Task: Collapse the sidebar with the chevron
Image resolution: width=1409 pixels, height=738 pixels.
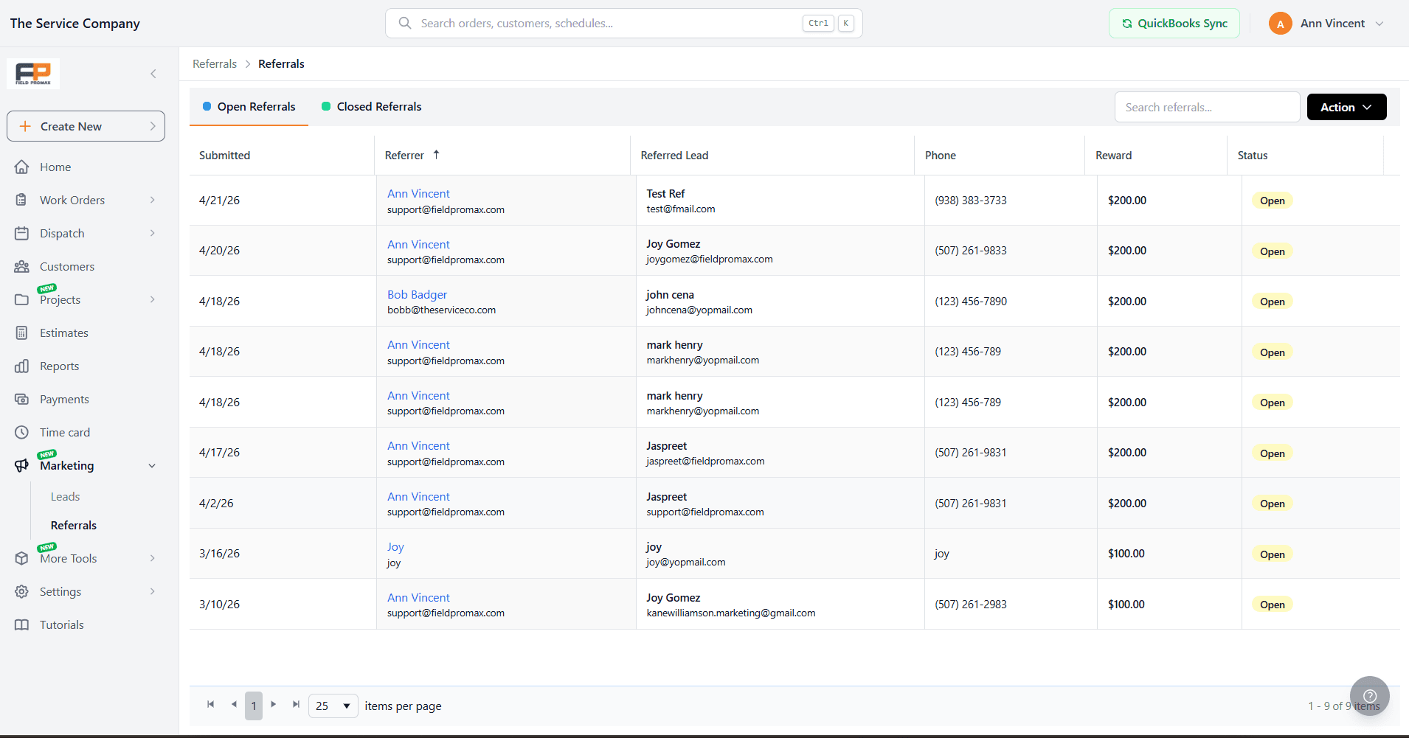Action: pyautogui.click(x=153, y=74)
